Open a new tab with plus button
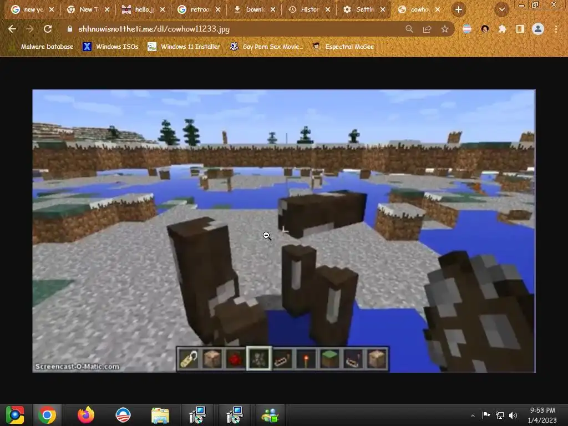Viewport: 568px width, 426px height. click(x=459, y=10)
